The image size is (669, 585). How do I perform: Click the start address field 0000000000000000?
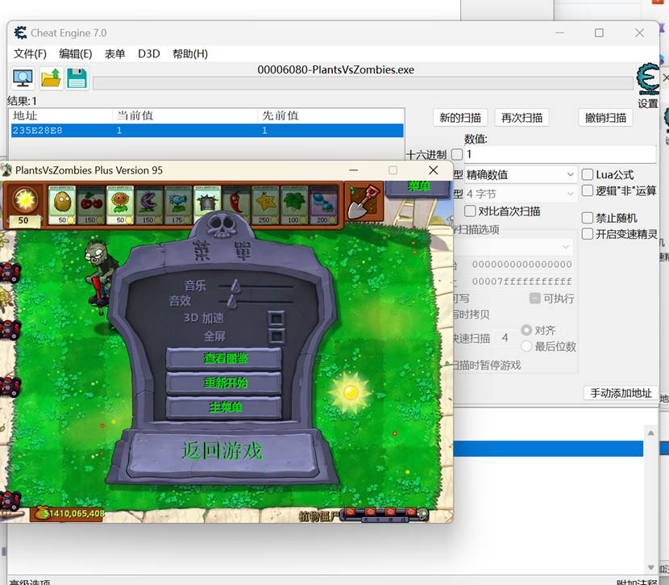521,265
